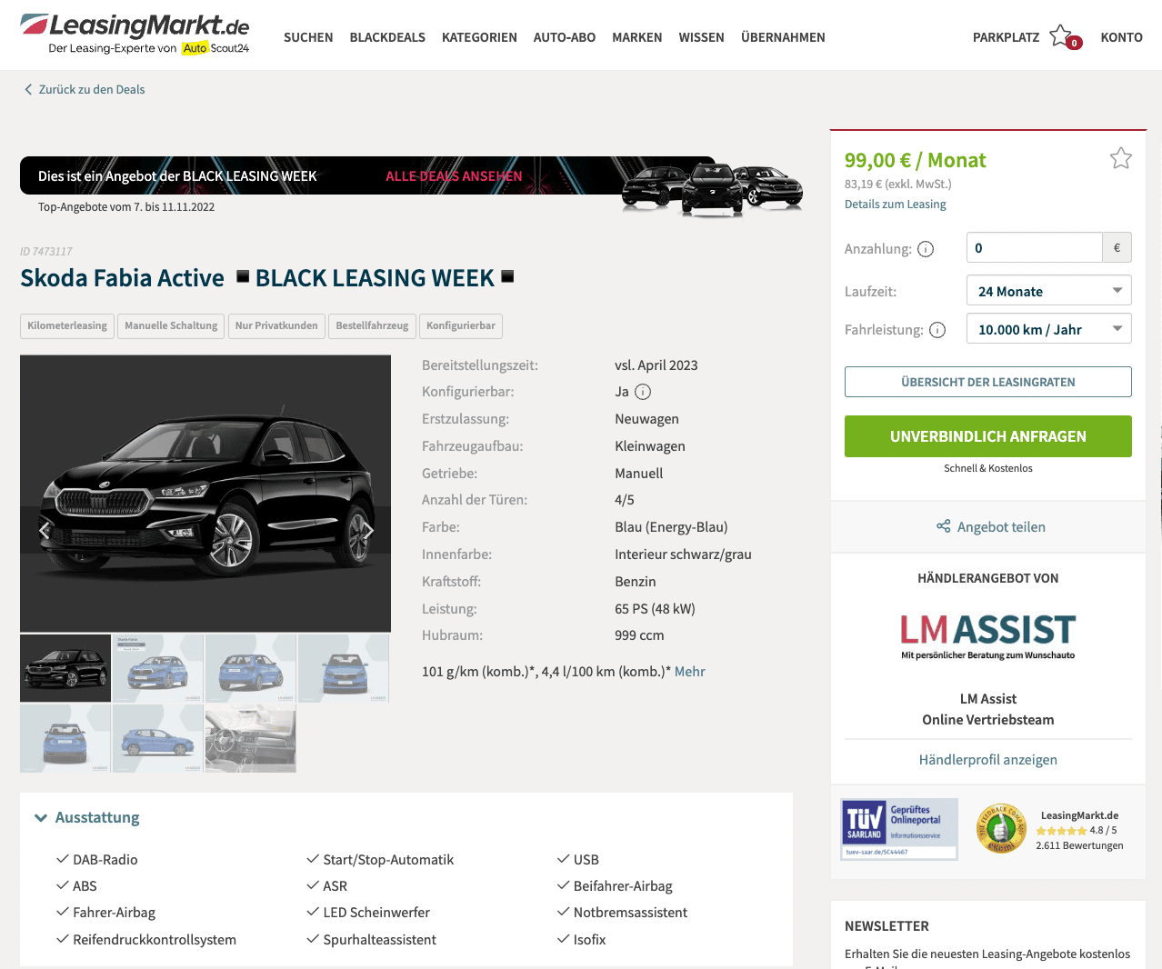This screenshot has width=1162, height=969.
Task: Click the Isofix equipment item
Action: coord(582,940)
